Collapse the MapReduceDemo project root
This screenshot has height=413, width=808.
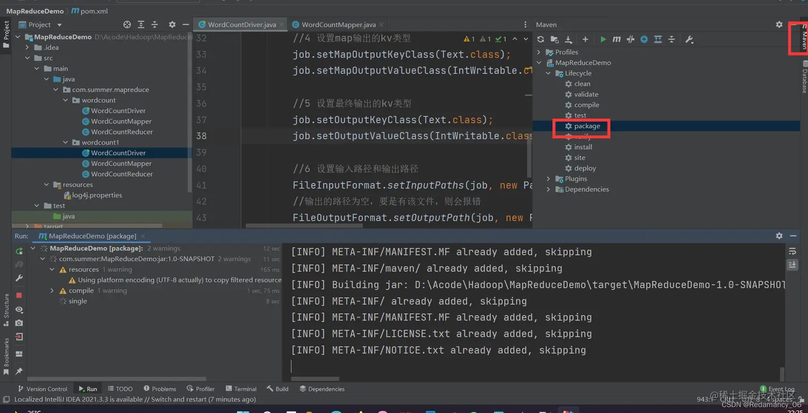coord(19,37)
